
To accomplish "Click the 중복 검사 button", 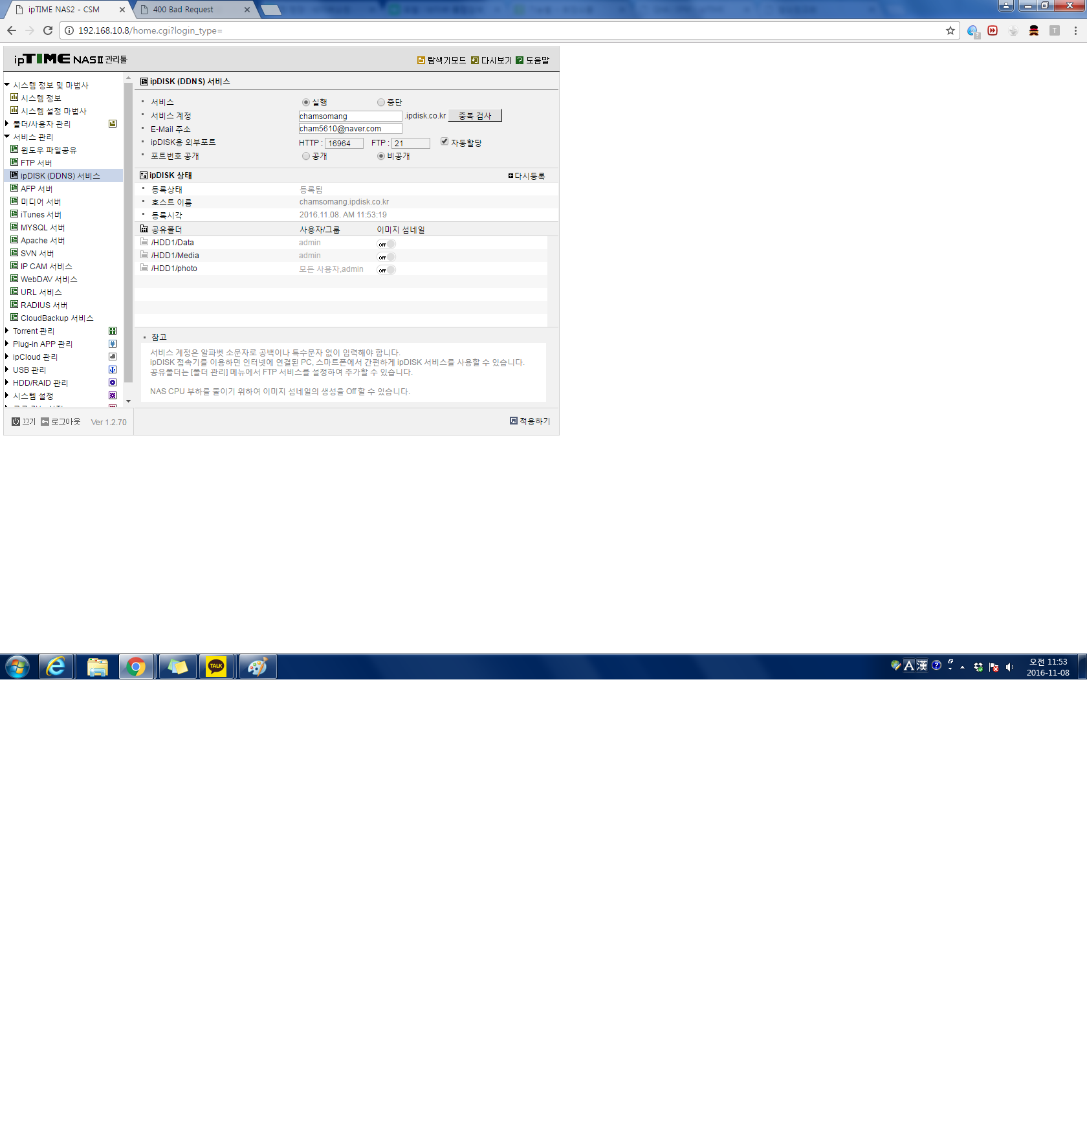I will pos(475,116).
